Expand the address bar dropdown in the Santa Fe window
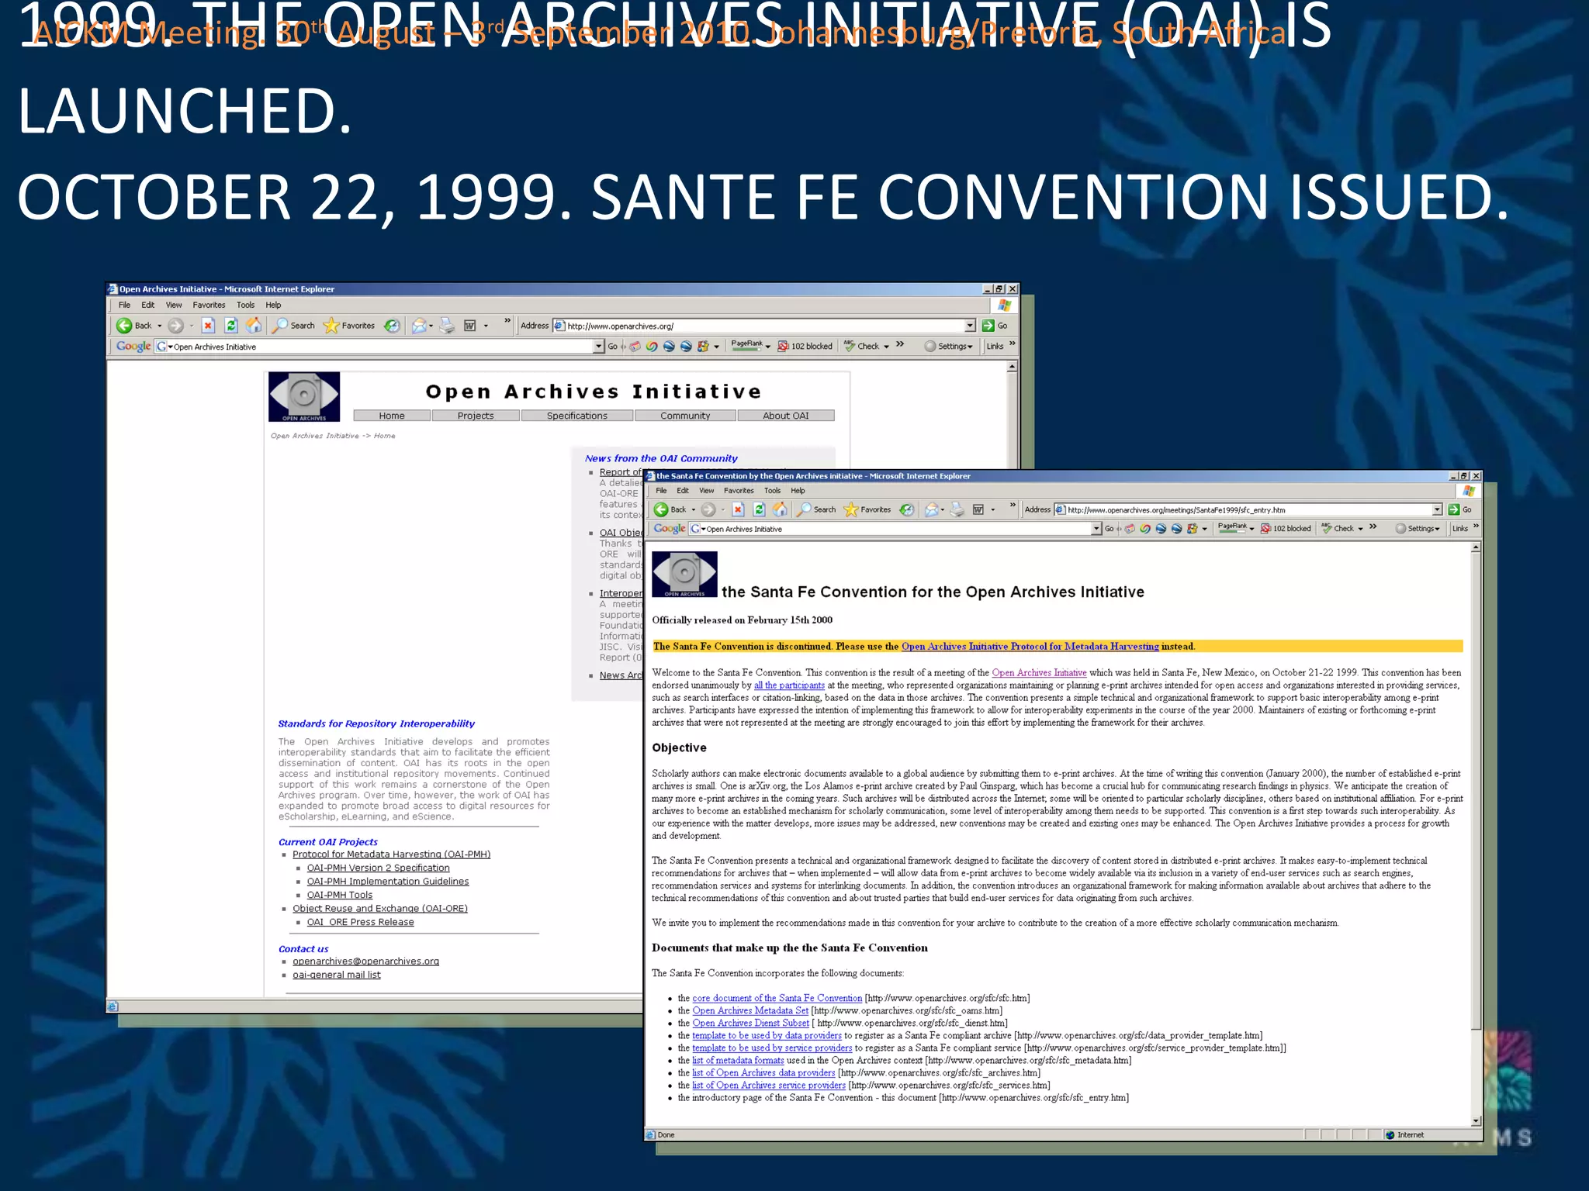Image resolution: width=1589 pixels, height=1191 pixels. point(1437,509)
